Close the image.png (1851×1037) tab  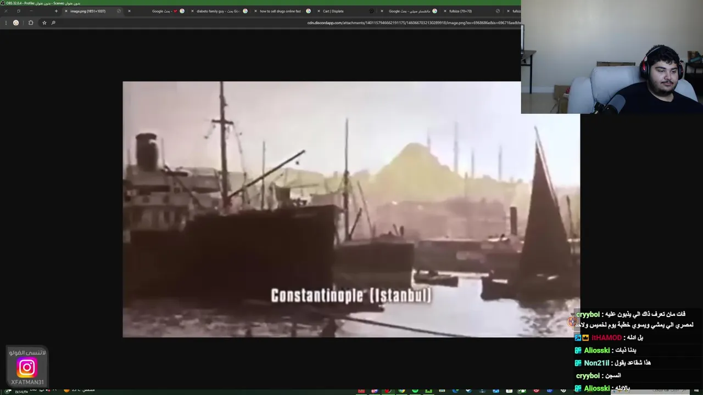(66, 11)
